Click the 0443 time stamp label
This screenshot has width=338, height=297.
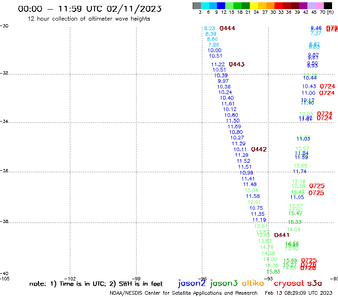click(x=237, y=64)
